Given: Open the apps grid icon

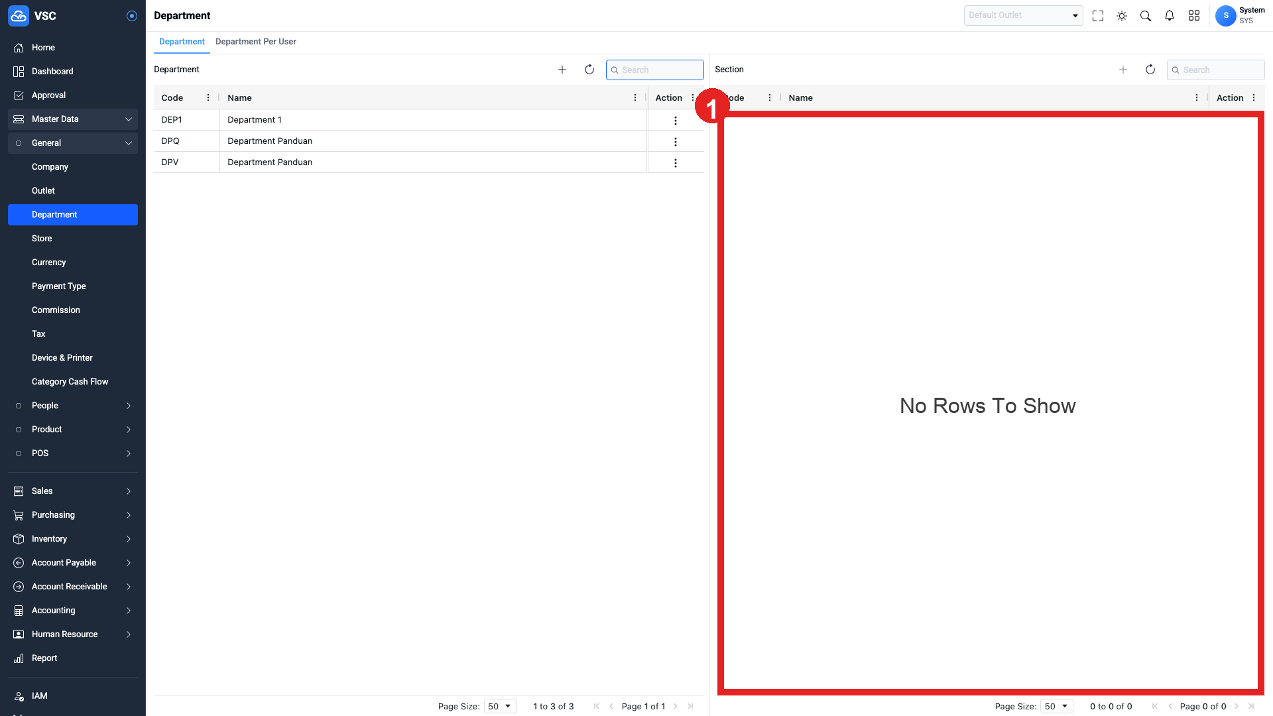Looking at the screenshot, I should 1194,16.
